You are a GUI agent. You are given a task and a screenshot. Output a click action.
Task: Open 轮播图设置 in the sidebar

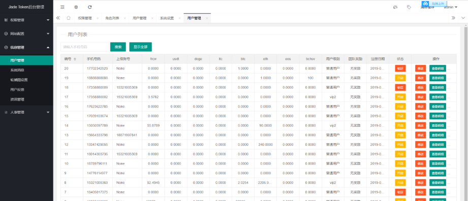coord(26,80)
